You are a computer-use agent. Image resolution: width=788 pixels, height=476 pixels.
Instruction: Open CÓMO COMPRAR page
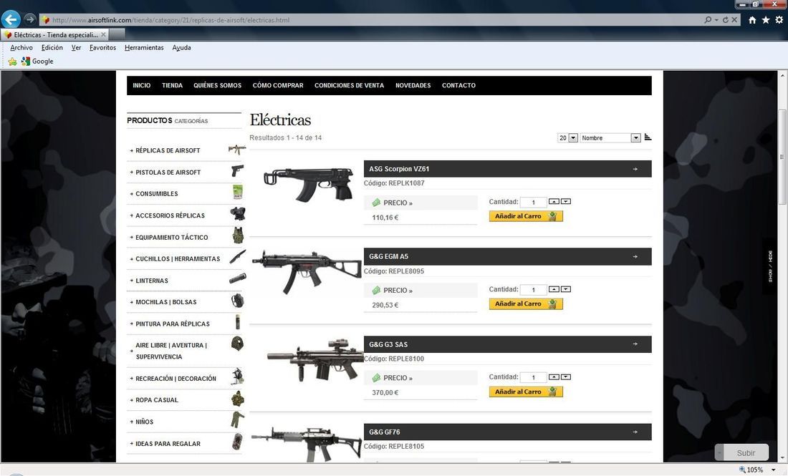(278, 85)
